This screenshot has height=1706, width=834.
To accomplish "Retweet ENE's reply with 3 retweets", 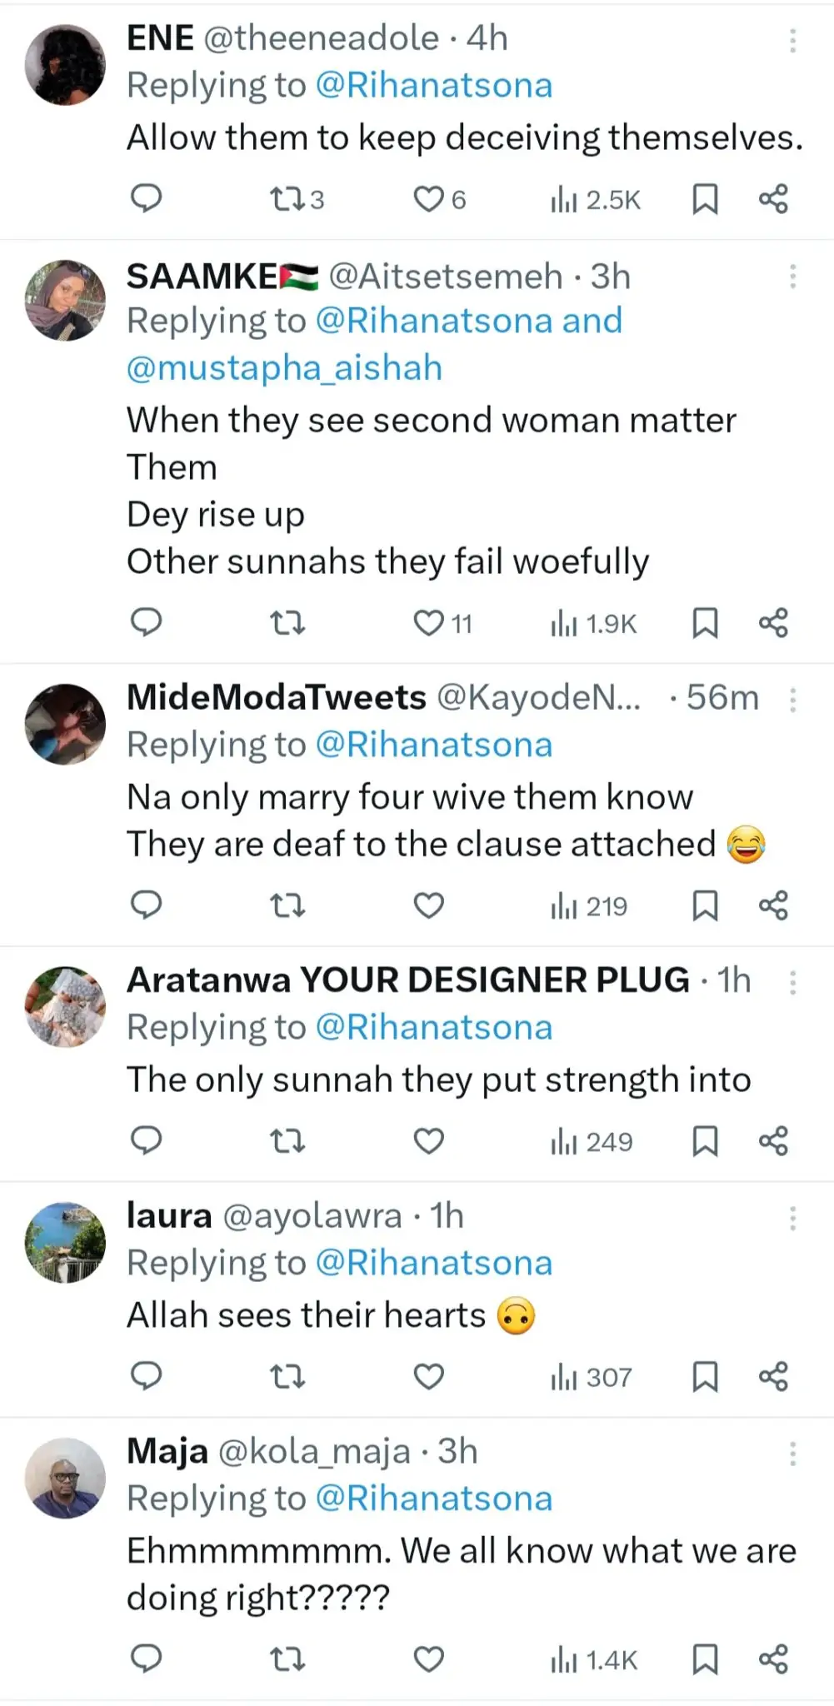I will tap(288, 198).
